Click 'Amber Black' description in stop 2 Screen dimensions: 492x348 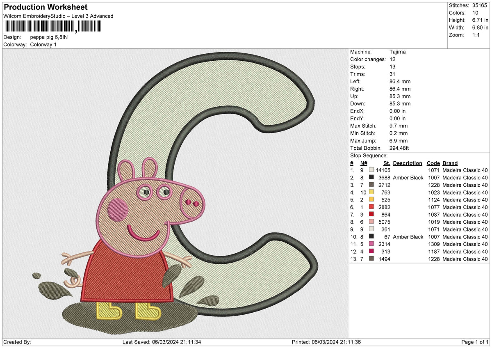(408, 177)
